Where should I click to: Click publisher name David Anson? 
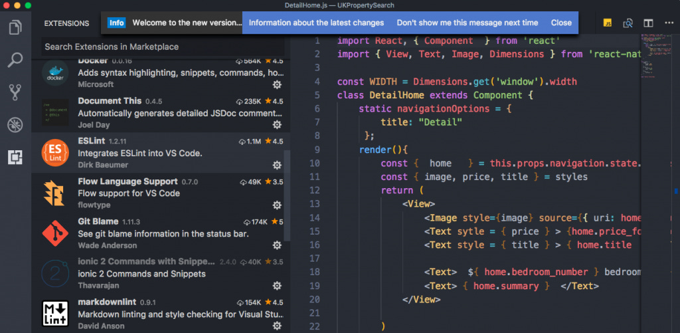pos(101,326)
